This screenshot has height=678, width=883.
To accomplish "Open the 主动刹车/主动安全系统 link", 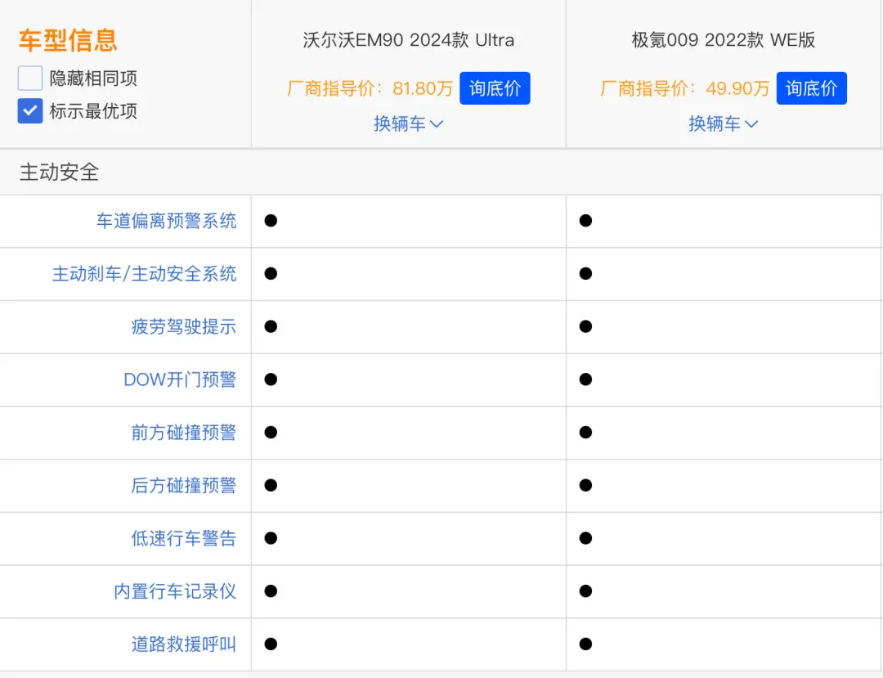I will pyautogui.click(x=144, y=274).
